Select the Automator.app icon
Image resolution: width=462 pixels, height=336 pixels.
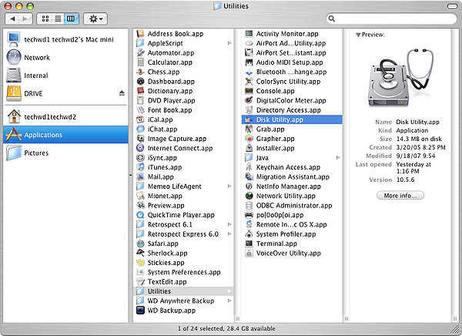tap(140, 53)
